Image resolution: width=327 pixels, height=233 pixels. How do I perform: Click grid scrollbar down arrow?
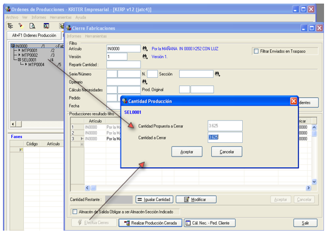click(314, 182)
